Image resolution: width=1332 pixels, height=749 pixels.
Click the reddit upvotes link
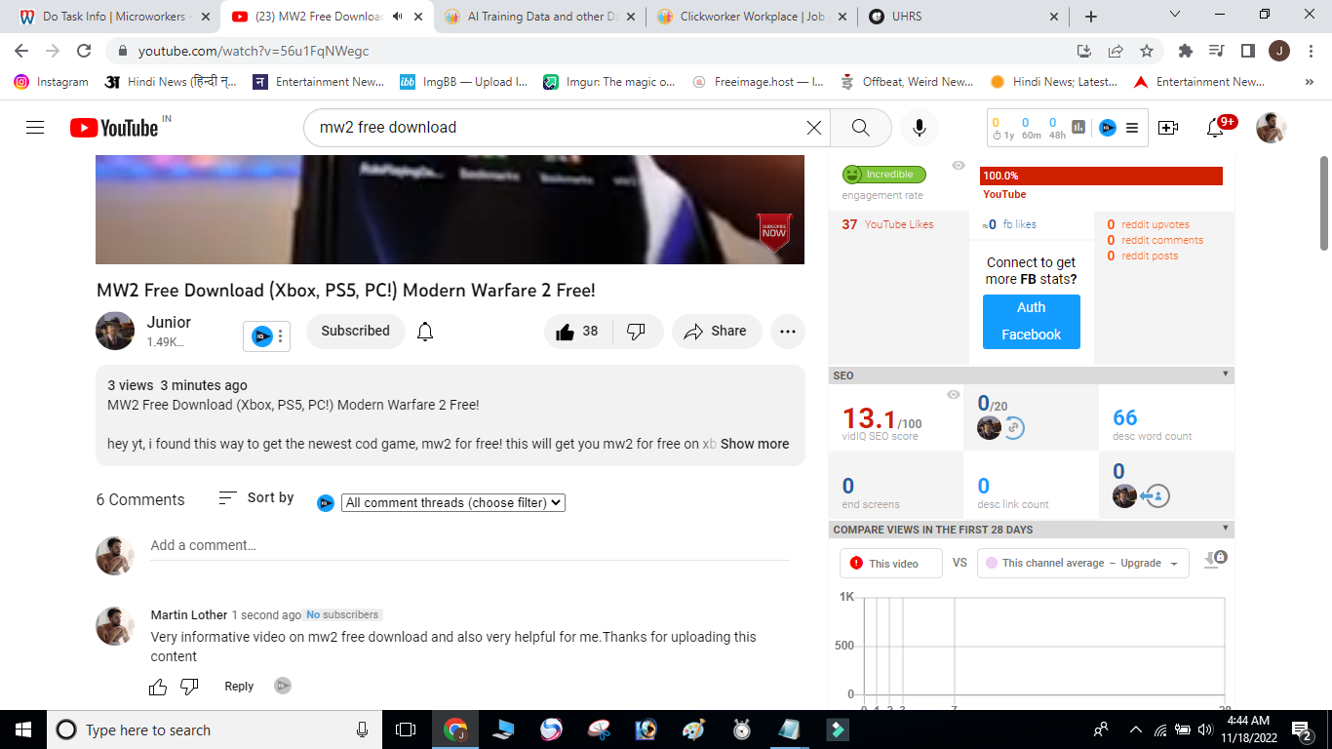[x=1156, y=224]
